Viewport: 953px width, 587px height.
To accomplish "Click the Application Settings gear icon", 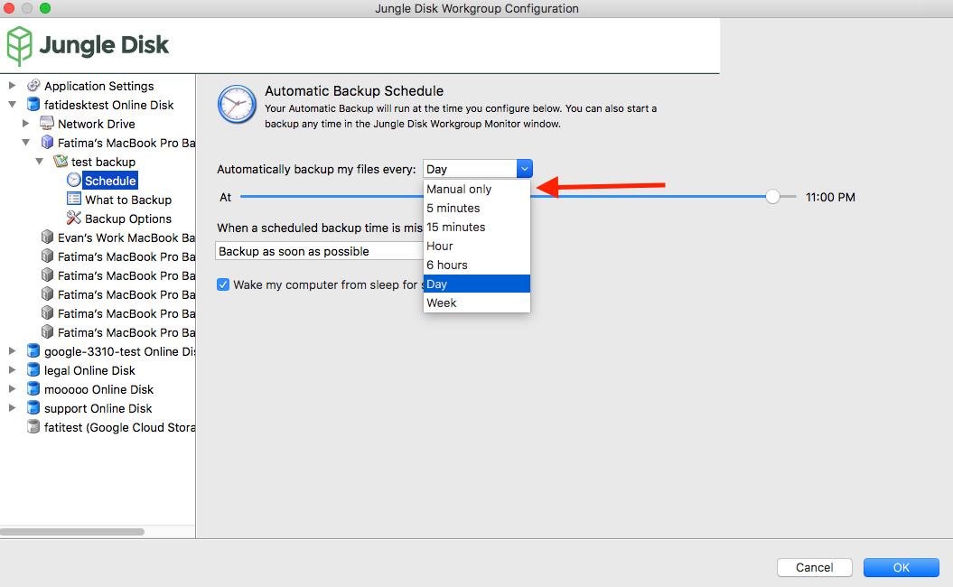I will pos(33,86).
